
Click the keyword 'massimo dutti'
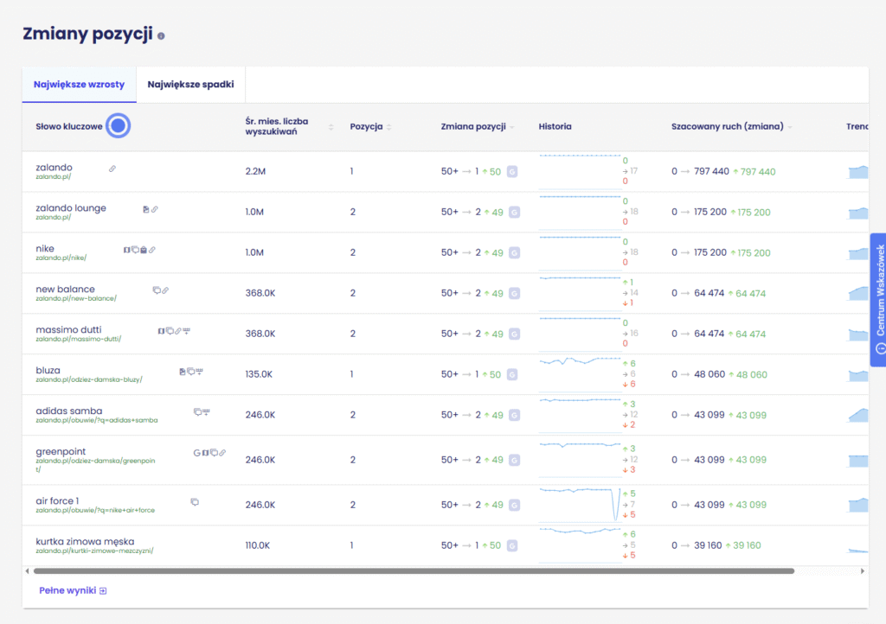69,330
